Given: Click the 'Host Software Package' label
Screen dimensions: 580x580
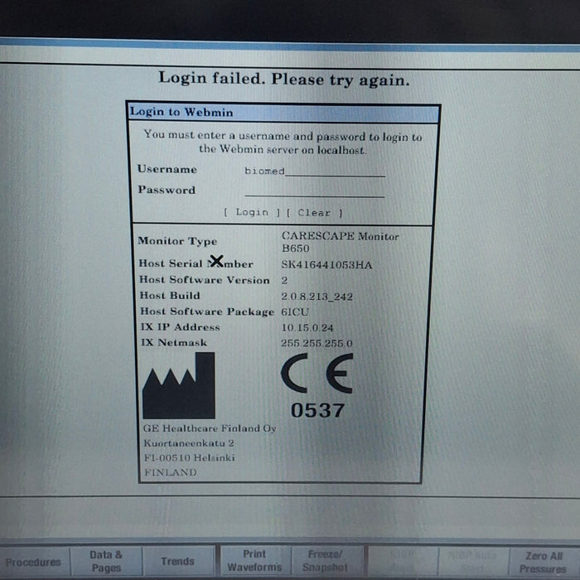Looking at the screenshot, I should pyautogui.click(x=207, y=312).
